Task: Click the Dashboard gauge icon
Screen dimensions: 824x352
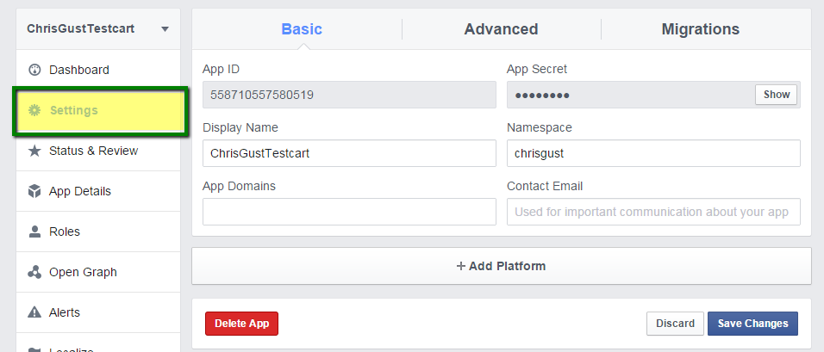Action: click(x=34, y=70)
